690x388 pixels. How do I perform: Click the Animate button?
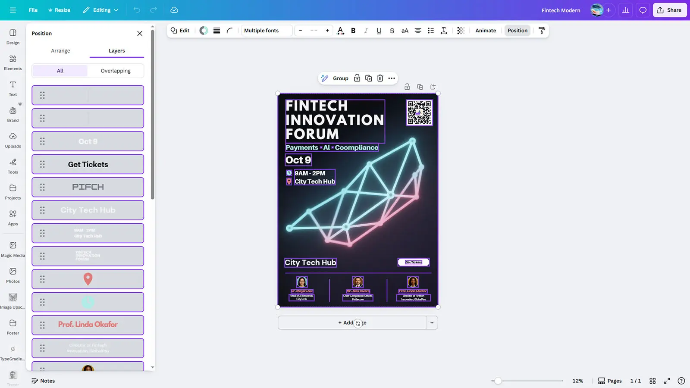click(x=486, y=31)
